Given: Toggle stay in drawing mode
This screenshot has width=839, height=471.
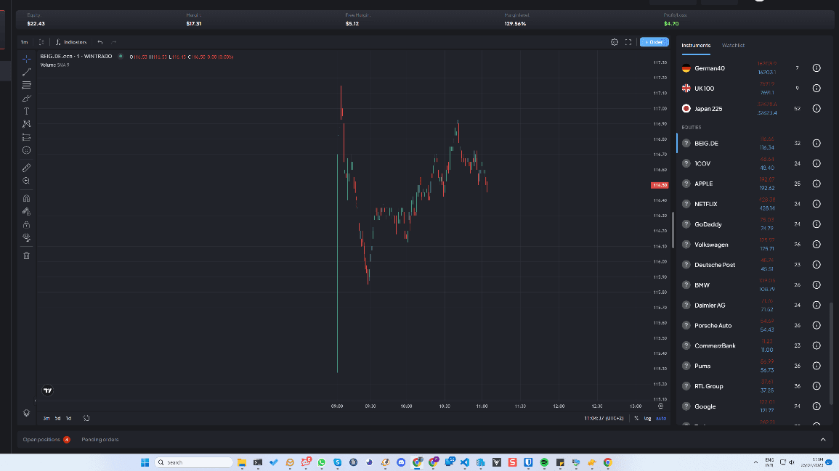Looking at the screenshot, I should click(x=26, y=211).
